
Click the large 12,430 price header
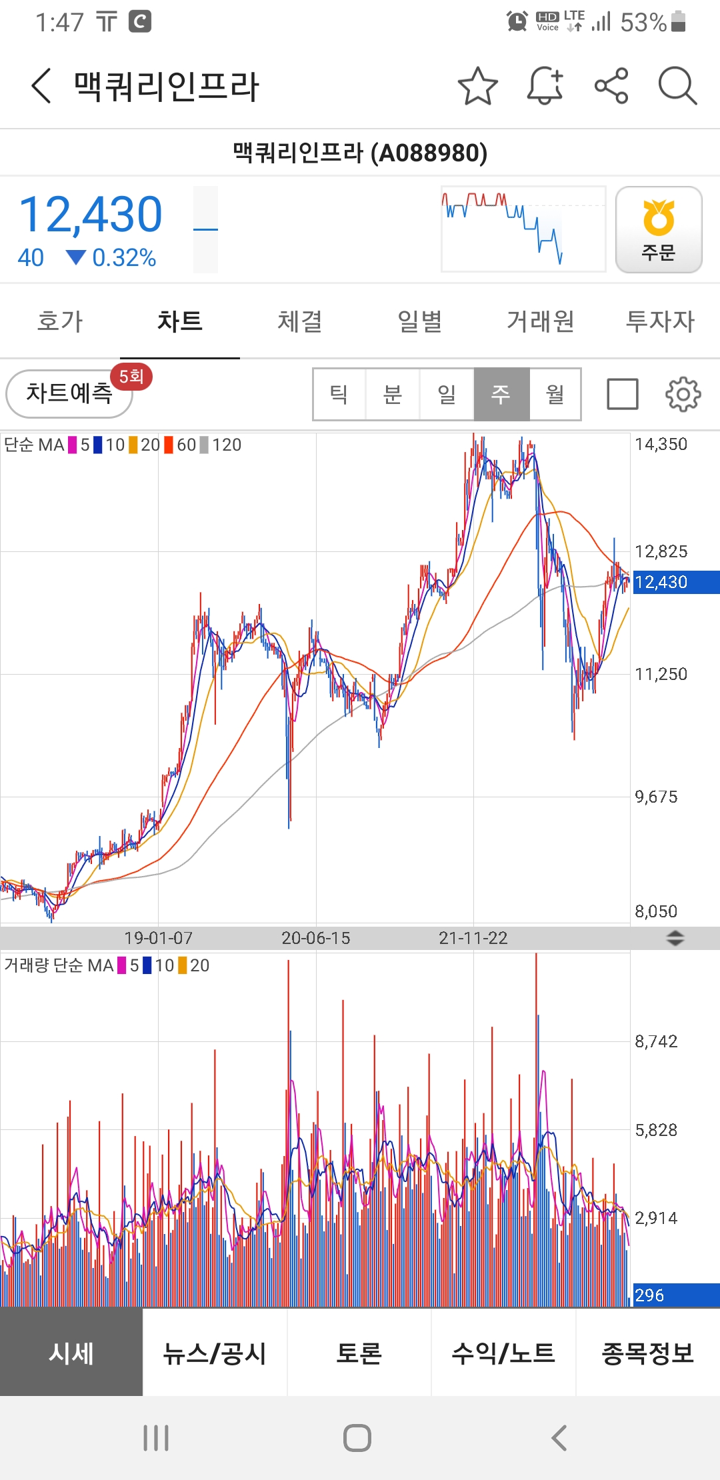(91, 215)
